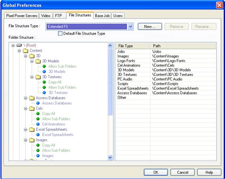Collapse the Cels folder node

pyautogui.click(x=26, y=108)
